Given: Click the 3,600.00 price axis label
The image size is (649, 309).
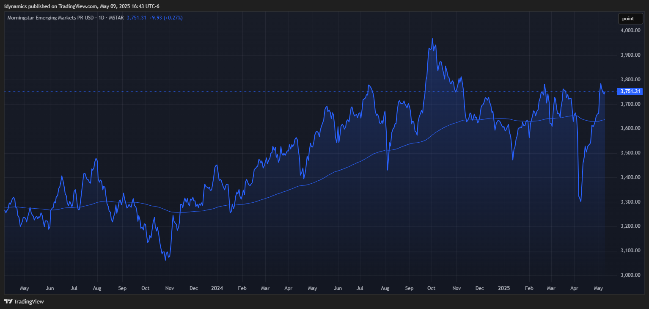Looking at the screenshot, I should coord(630,128).
